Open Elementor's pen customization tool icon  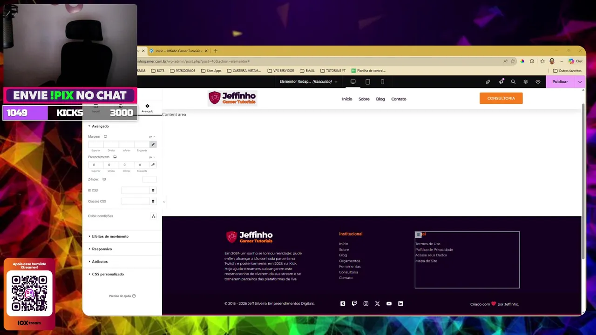pos(488,82)
